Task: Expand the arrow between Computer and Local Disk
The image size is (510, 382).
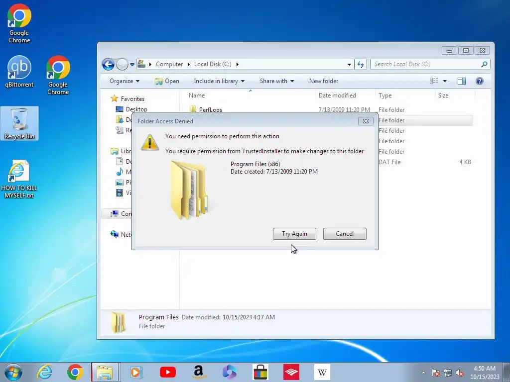Action: pyautogui.click(x=188, y=64)
